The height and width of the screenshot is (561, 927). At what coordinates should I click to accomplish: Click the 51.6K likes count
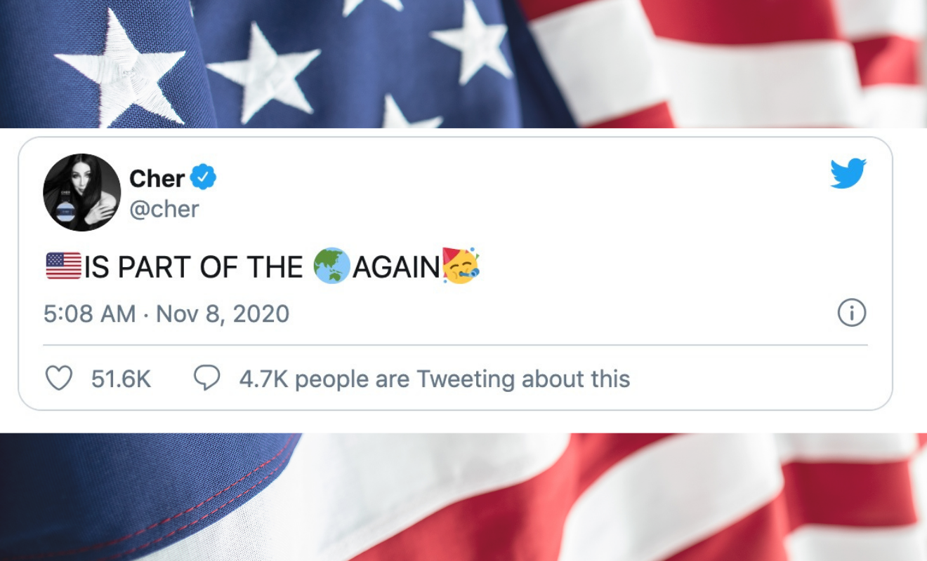pyautogui.click(x=121, y=379)
